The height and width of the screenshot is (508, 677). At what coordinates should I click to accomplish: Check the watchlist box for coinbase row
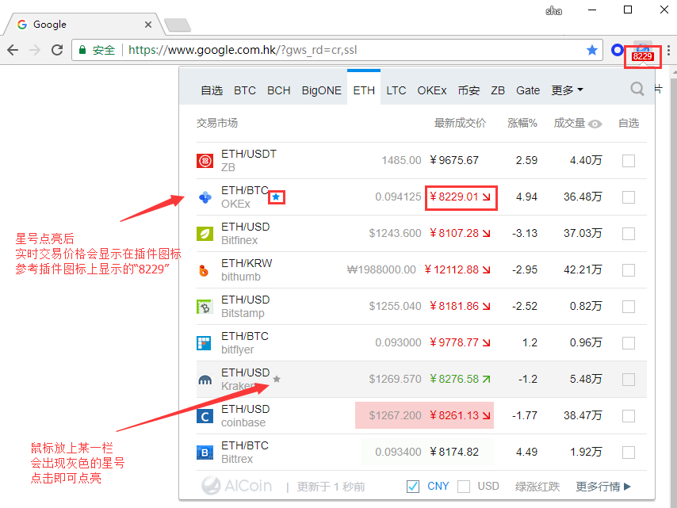point(629,416)
